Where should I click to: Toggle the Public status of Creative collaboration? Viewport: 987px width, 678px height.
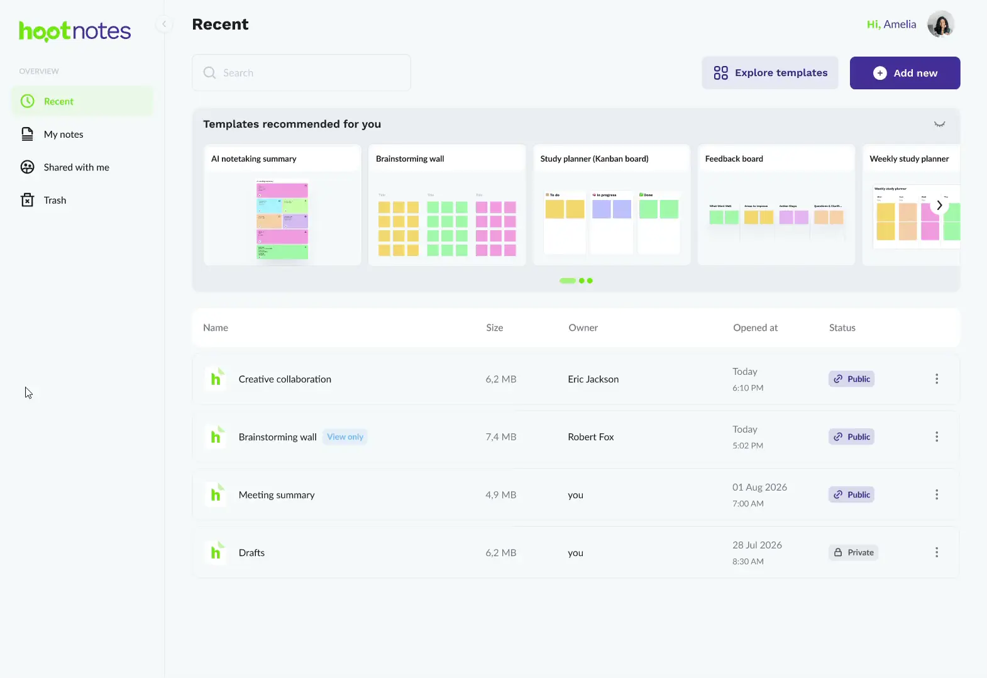coord(851,379)
